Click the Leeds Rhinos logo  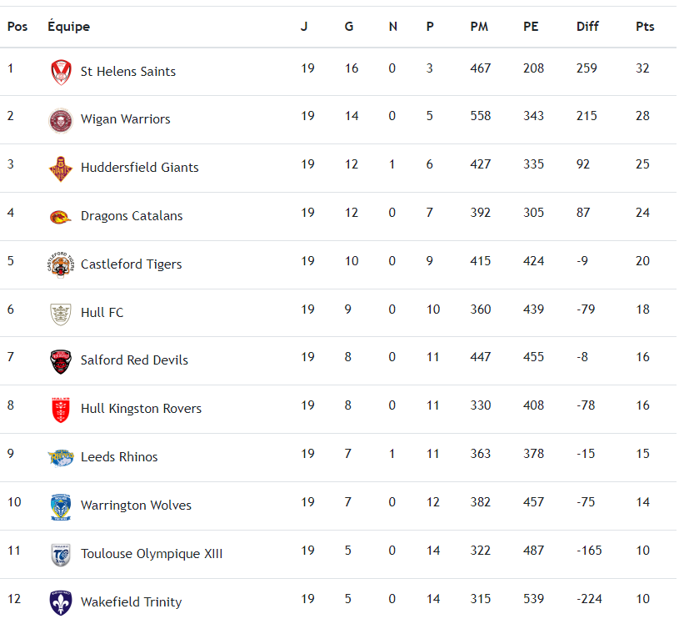click(60, 458)
